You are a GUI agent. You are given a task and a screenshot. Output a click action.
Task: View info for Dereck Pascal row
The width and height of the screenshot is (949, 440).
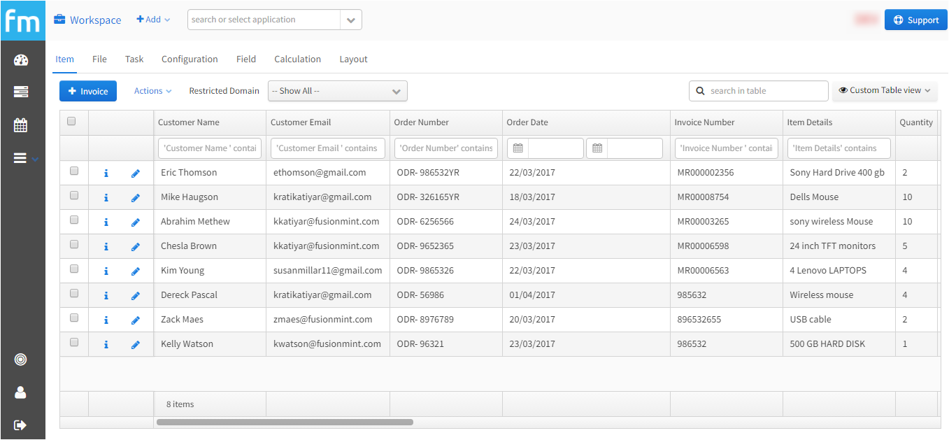106,296
